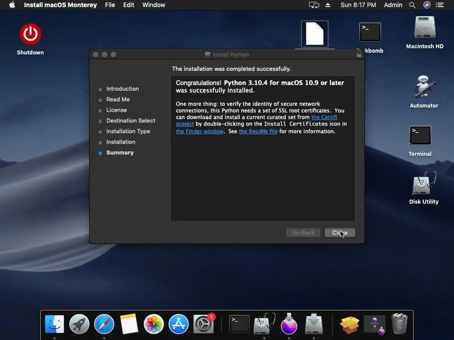This screenshot has height=340, width=454.
Task: Close the Python installer with Close button
Action: 340,233
